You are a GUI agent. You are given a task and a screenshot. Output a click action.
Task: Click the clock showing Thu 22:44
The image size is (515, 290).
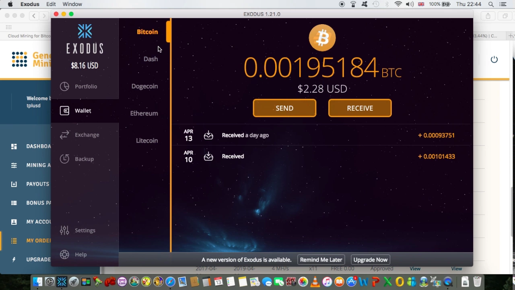point(469,4)
